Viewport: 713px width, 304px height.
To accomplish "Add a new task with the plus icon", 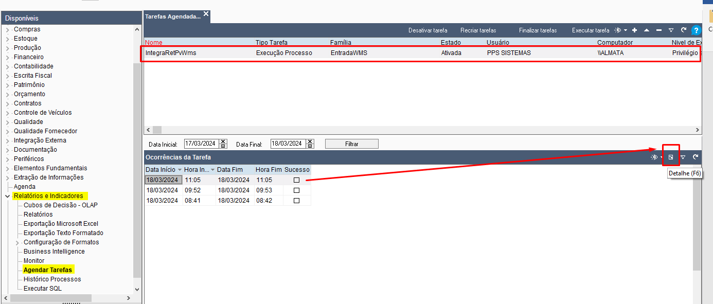I will click(x=635, y=30).
